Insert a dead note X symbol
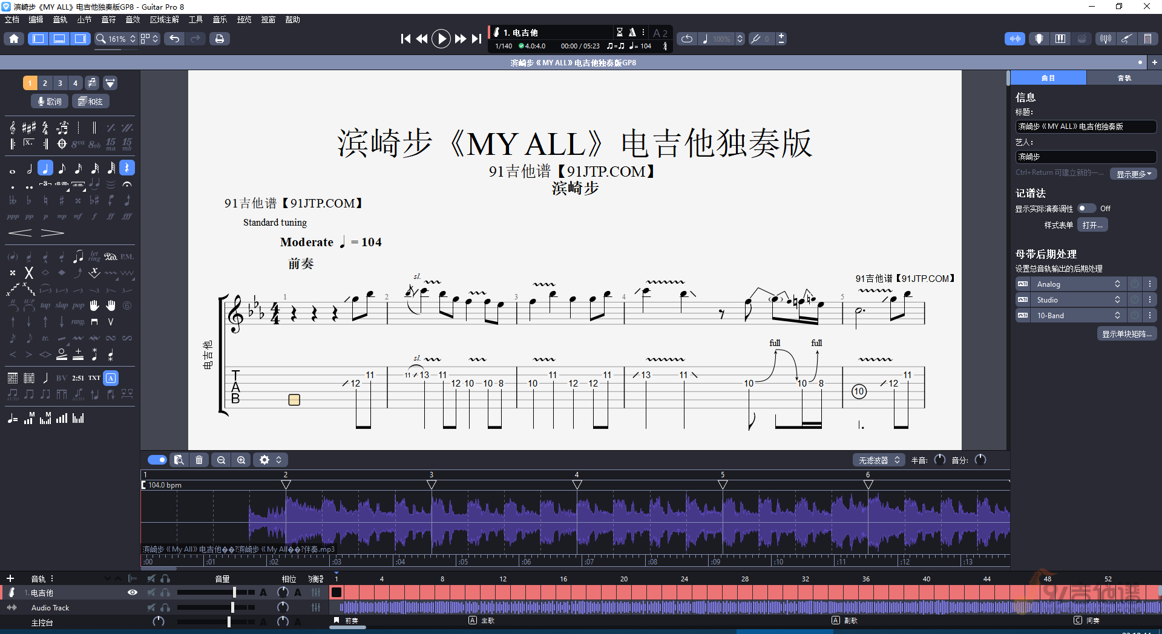1162x634 pixels. pyautogui.click(x=28, y=273)
